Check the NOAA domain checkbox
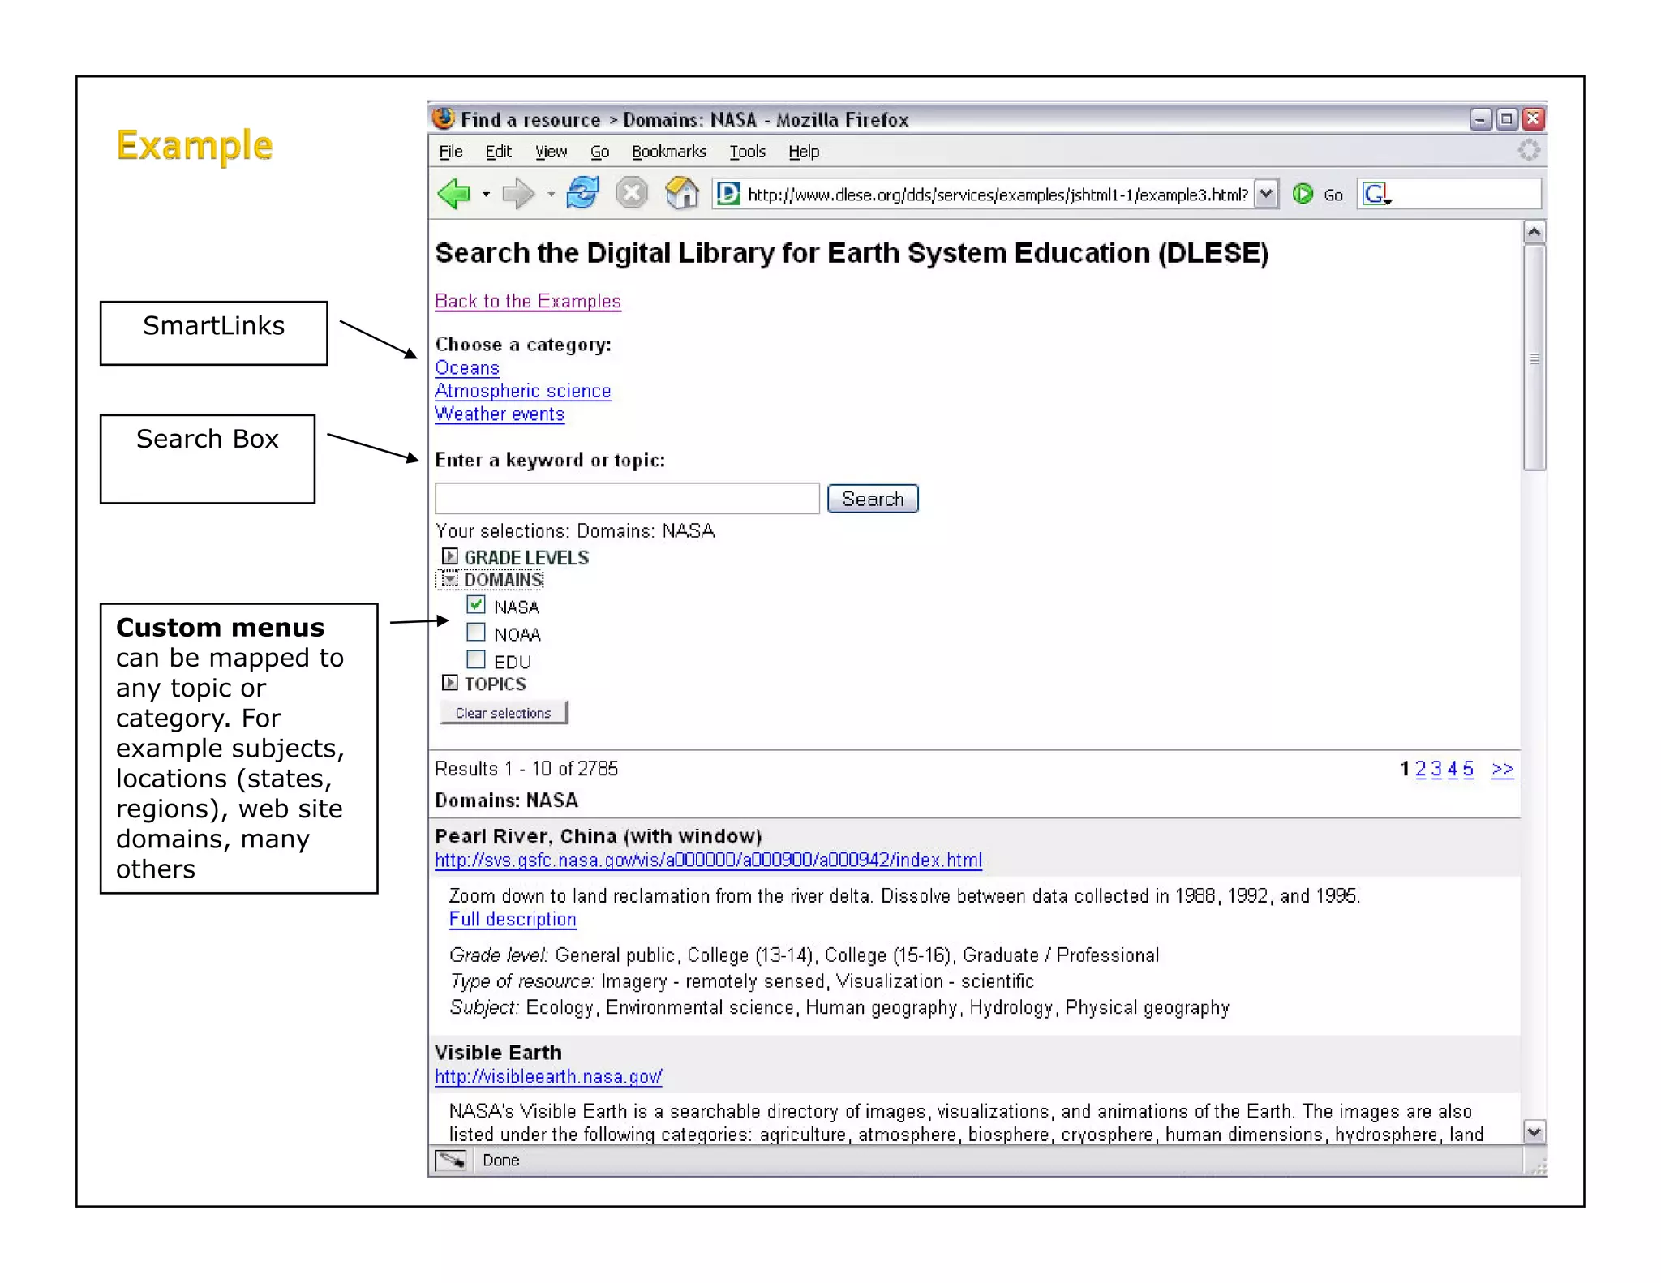The image size is (1661, 1283). coord(476,633)
